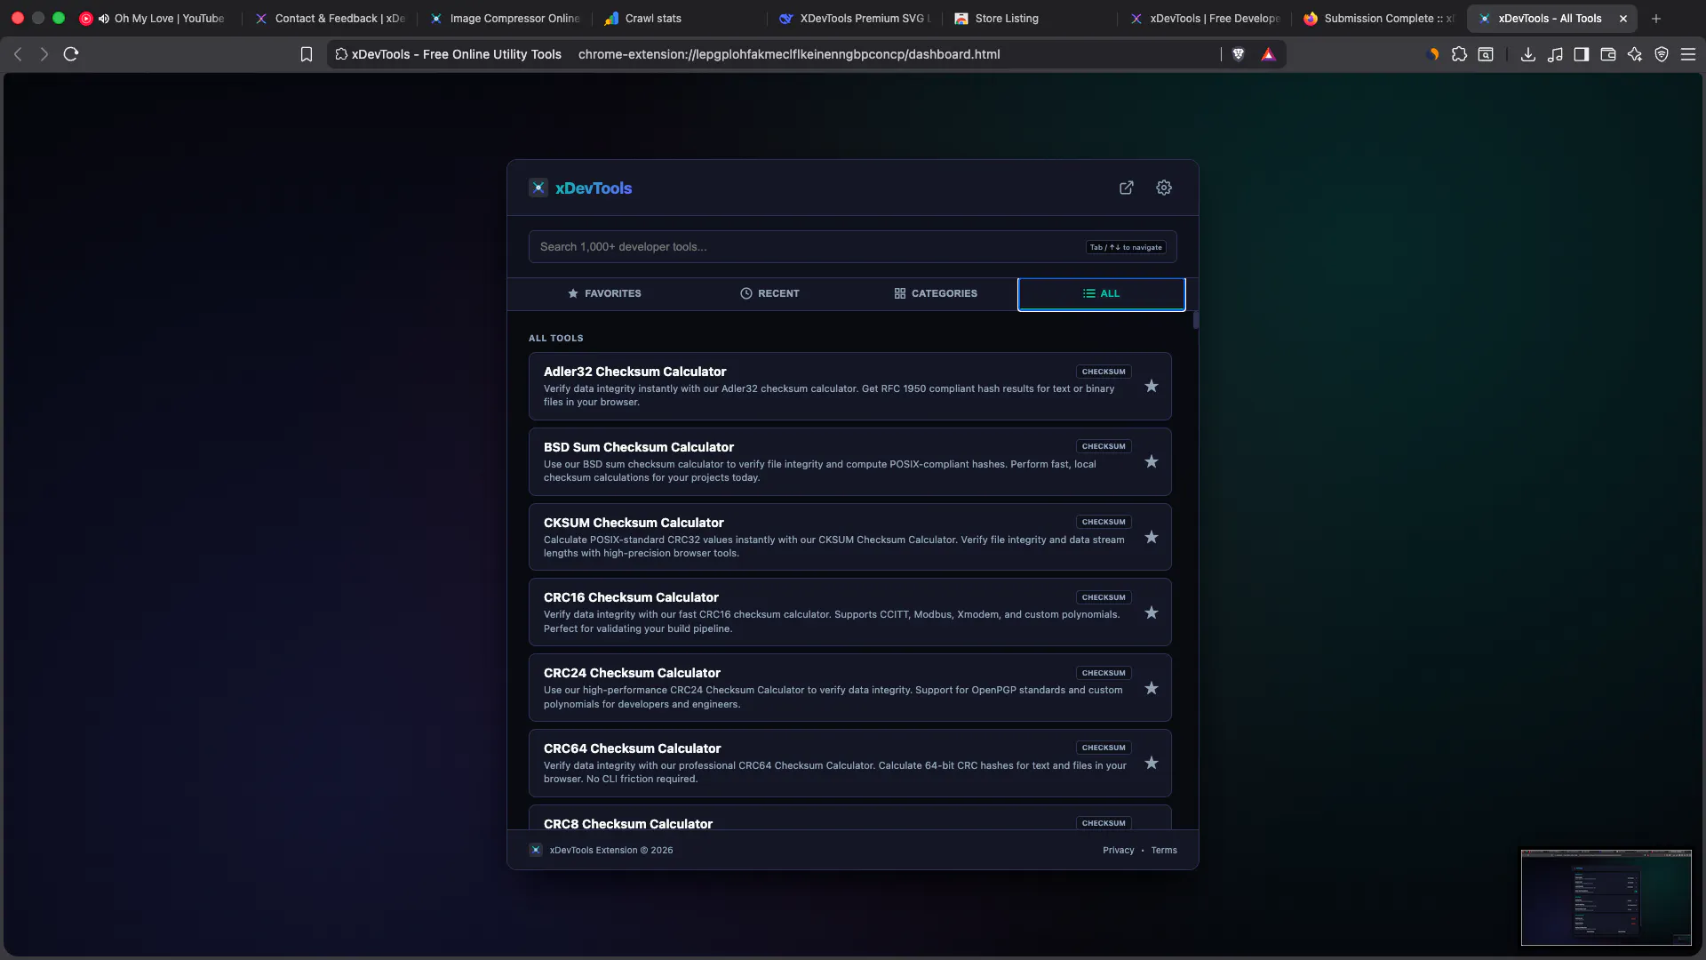This screenshot has height=960, width=1706.
Task: Open Brave Shields lion icon
Action: [1238, 54]
